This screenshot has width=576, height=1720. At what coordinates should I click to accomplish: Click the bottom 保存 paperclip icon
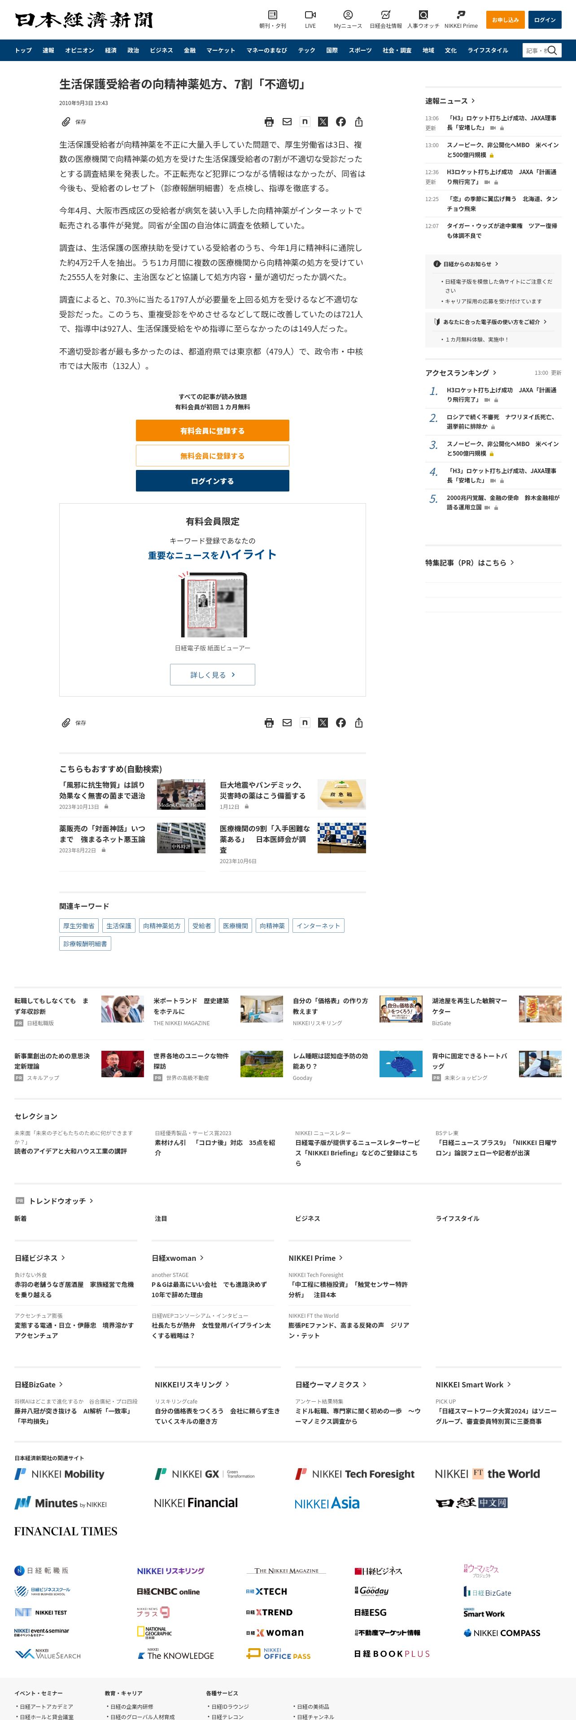[x=66, y=723]
